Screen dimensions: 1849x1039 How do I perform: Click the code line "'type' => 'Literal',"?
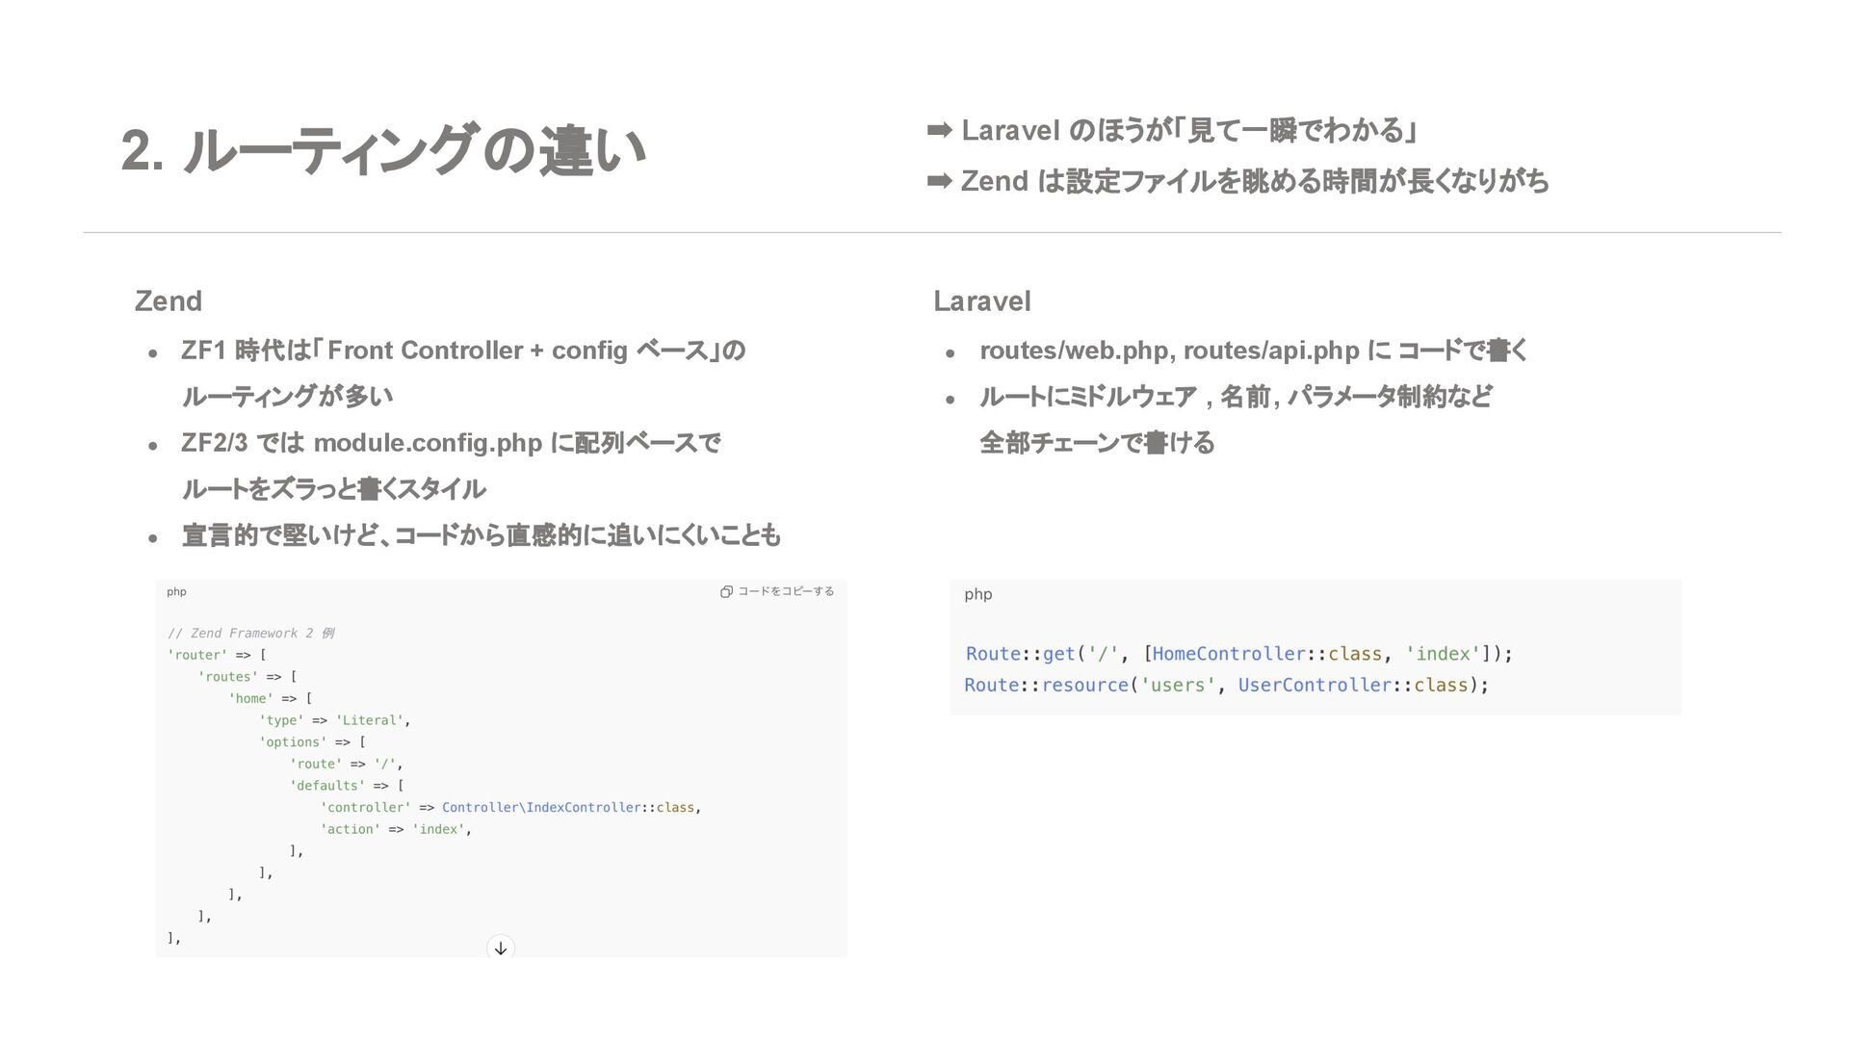click(x=335, y=720)
